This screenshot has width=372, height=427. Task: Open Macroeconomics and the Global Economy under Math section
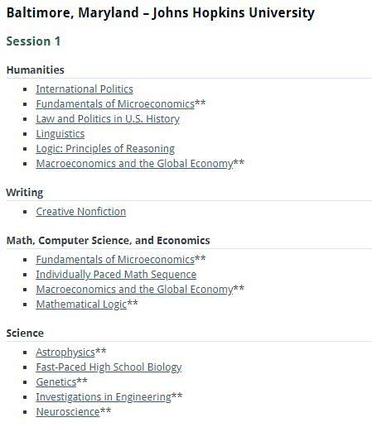coord(134,290)
